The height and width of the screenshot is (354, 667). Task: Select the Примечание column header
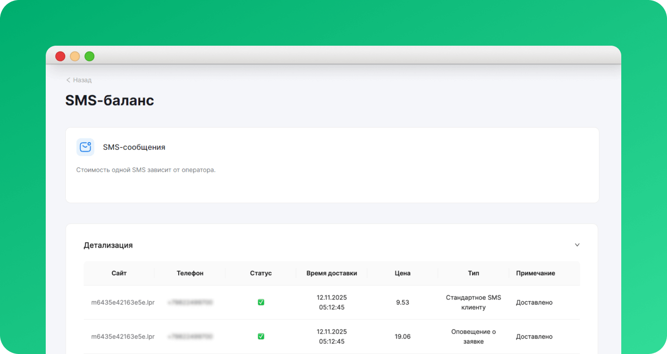pyautogui.click(x=536, y=273)
